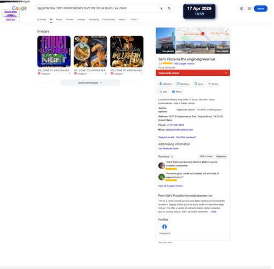Screen dimensions: 274x269
Task: Click the Website button
Action: click(x=165, y=84)
